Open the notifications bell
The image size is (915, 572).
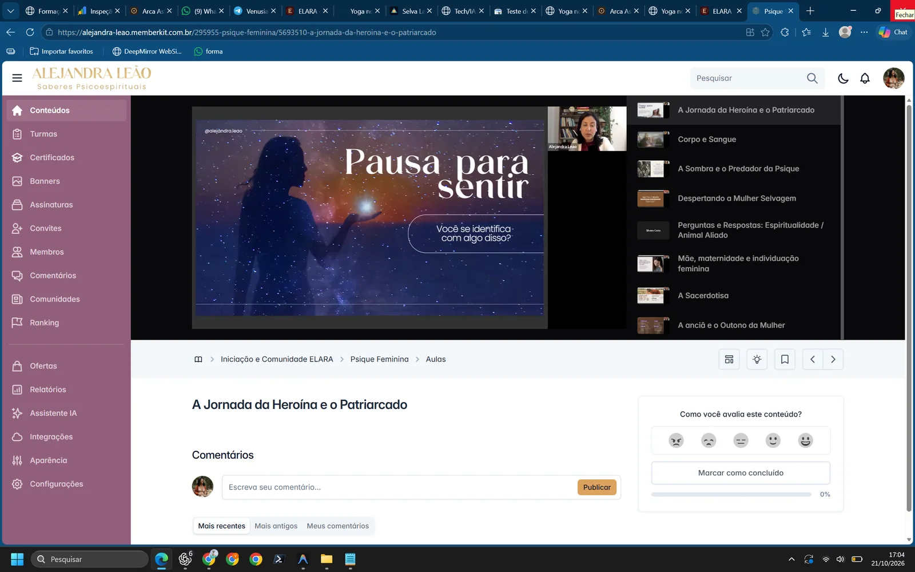click(x=865, y=78)
